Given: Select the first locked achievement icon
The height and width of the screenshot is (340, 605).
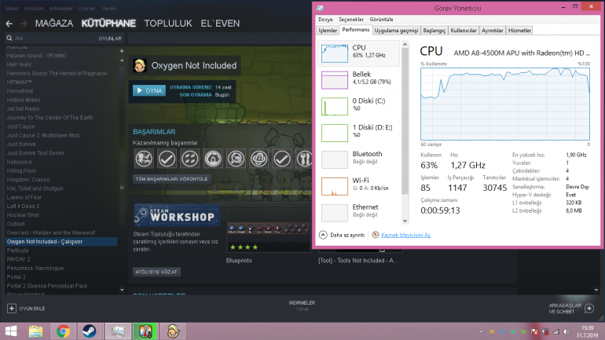Looking at the screenshot, I should point(144,159).
